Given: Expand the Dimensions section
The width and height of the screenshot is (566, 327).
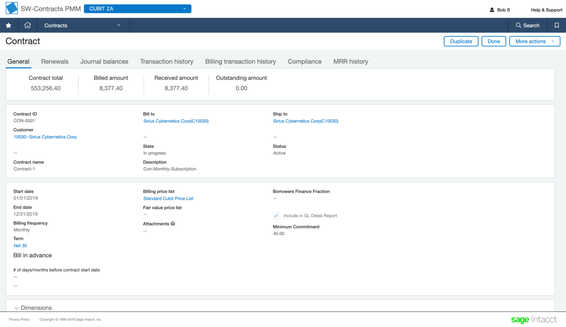Looking at the screenshot, I should [x=33, y=308].
